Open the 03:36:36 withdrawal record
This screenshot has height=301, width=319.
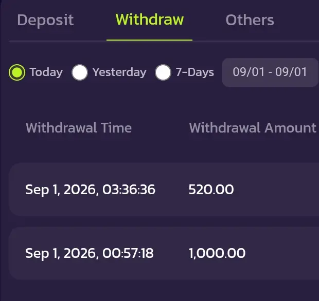pyautogui.click(x=164, y=190)
